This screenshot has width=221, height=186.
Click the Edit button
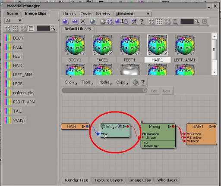click(154, 91)
